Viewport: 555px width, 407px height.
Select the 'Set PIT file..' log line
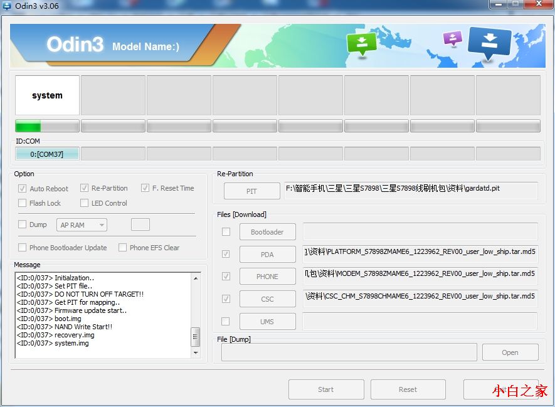coord(55,286)
